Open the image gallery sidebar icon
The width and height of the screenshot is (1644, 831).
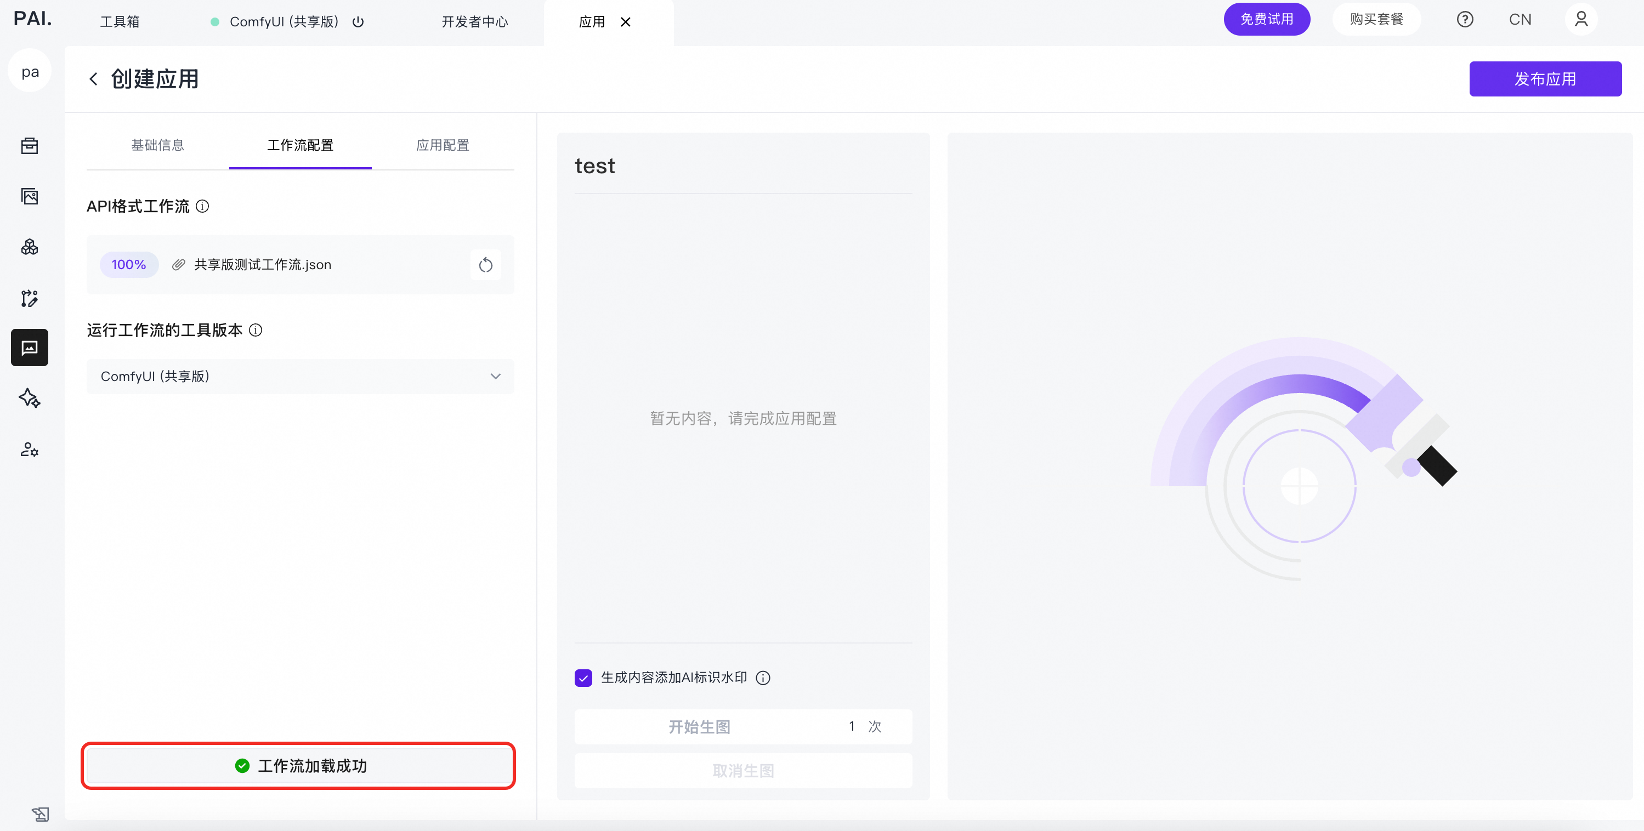coord(30,196)
